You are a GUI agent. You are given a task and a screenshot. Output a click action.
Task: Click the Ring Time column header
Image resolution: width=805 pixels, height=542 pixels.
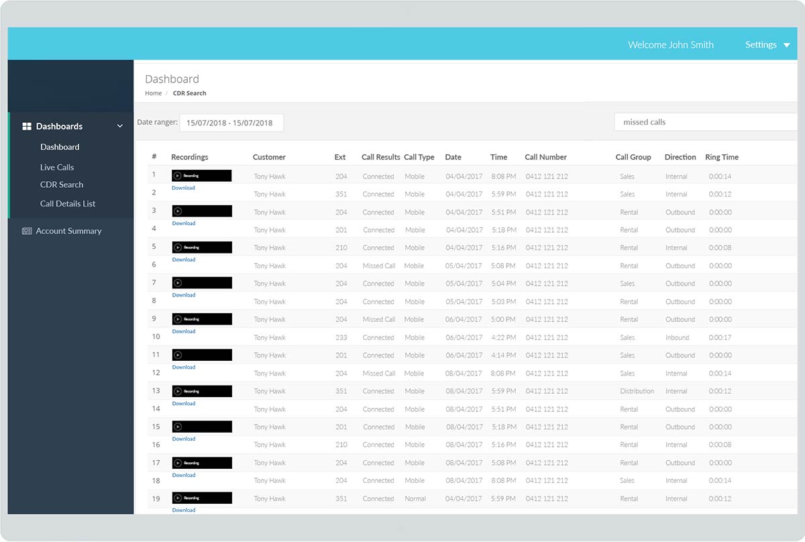tap(722, 157)
